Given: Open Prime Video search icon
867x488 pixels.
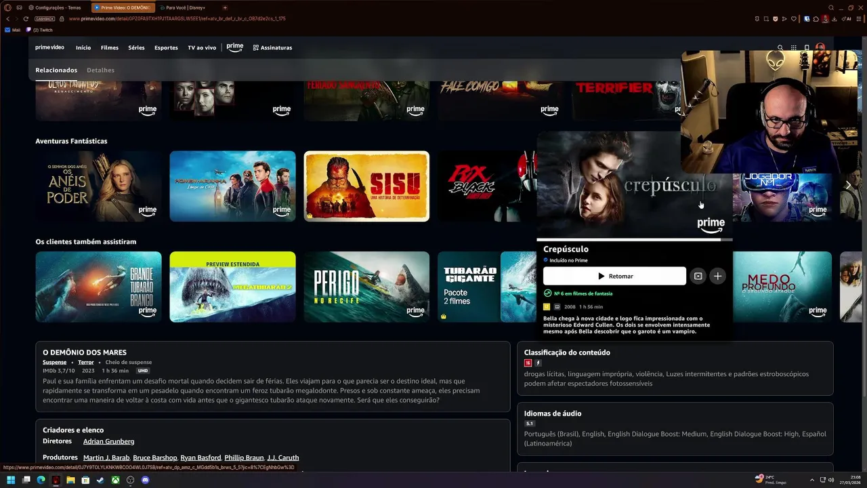Looking at the screenshot, I should [780, 47].
